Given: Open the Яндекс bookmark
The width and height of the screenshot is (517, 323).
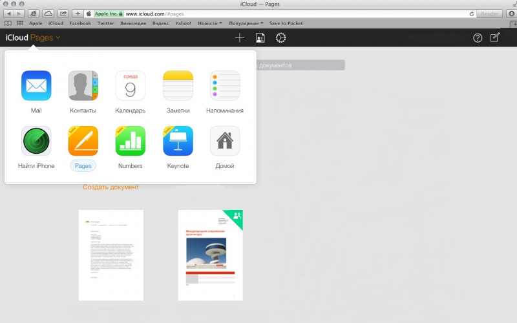Looking at the screenshot, I should click(160, 23).
